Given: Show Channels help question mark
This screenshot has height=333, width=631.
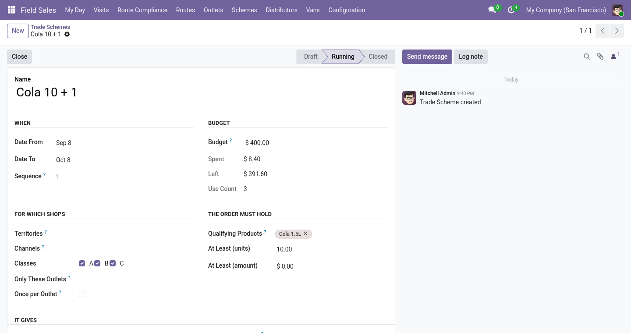Looking at the screenshot, I should point(43,247).
